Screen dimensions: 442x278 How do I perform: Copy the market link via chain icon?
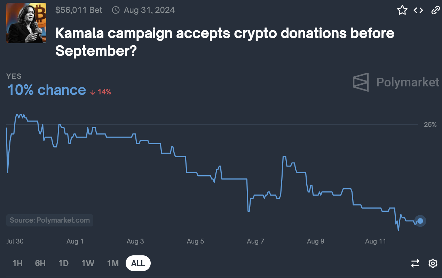[435, 10]
